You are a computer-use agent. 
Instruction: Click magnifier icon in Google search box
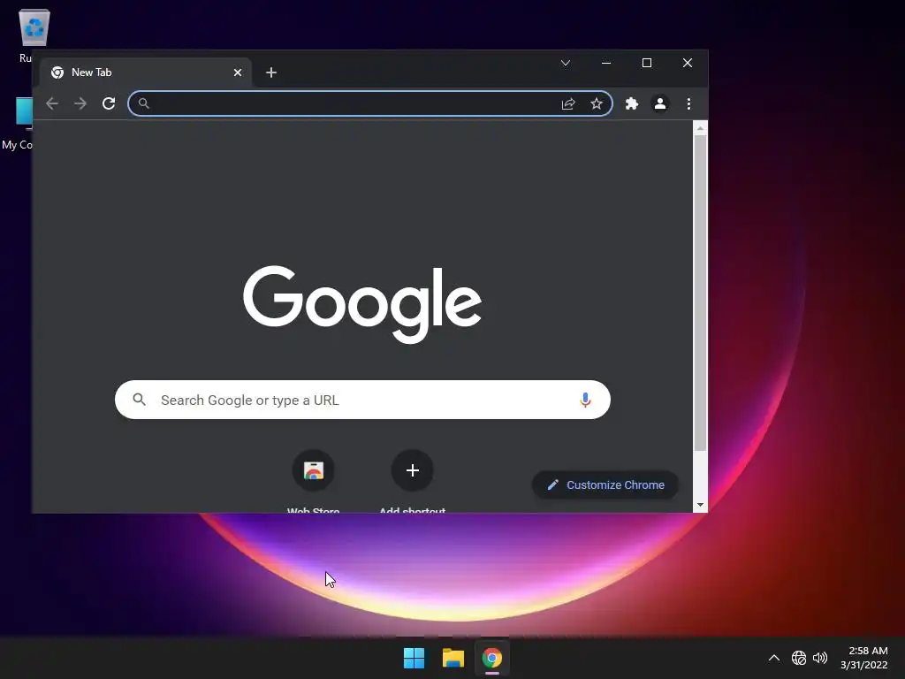139,399
